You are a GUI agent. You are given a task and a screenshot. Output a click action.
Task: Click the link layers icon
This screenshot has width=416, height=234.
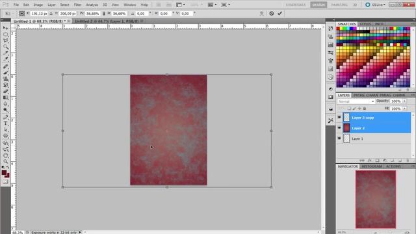[361, 161]
